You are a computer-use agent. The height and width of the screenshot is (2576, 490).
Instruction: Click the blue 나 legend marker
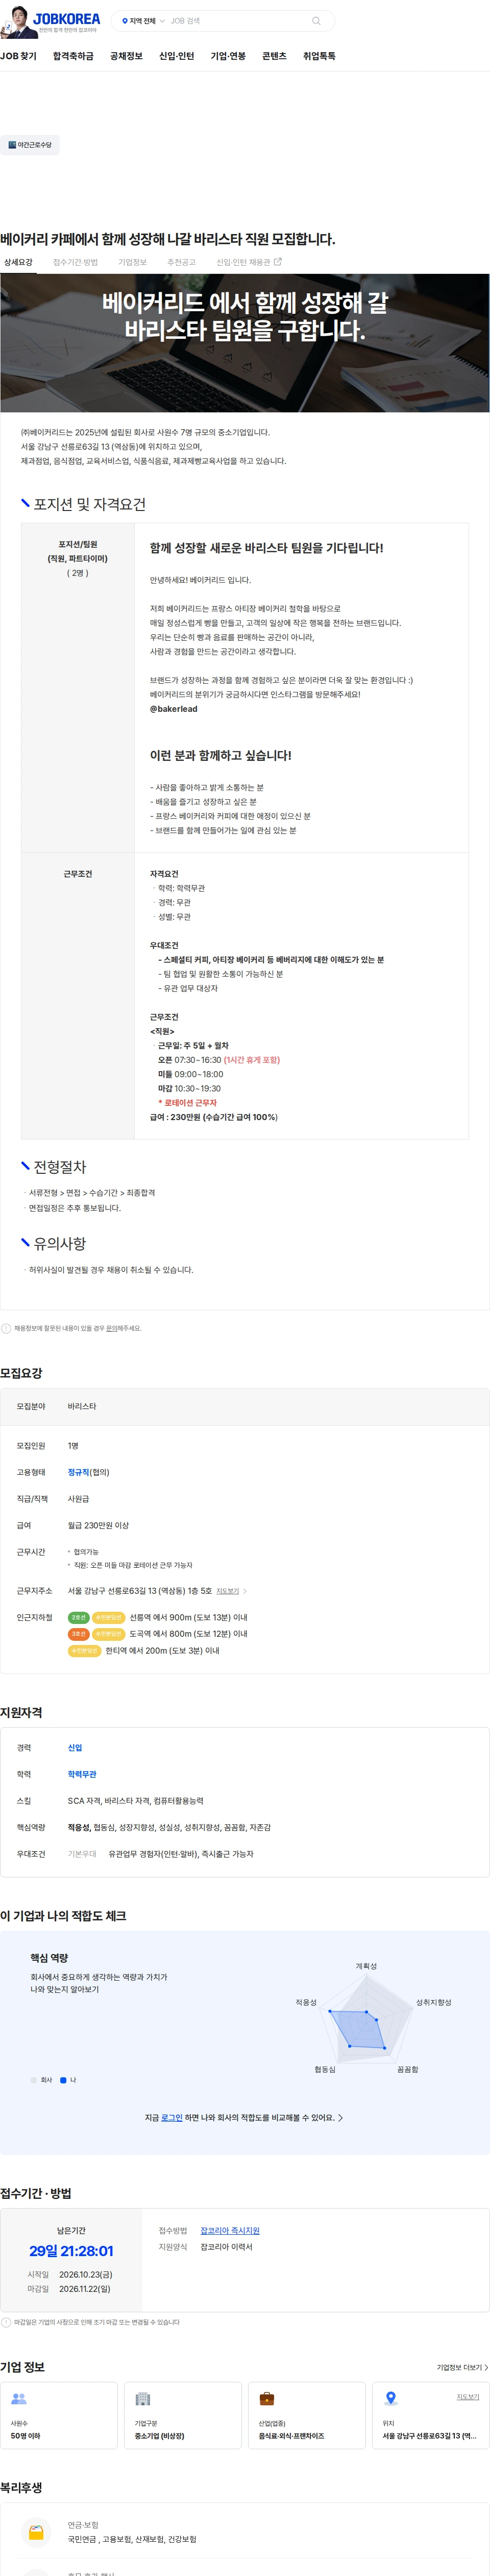pos(63,2080)
